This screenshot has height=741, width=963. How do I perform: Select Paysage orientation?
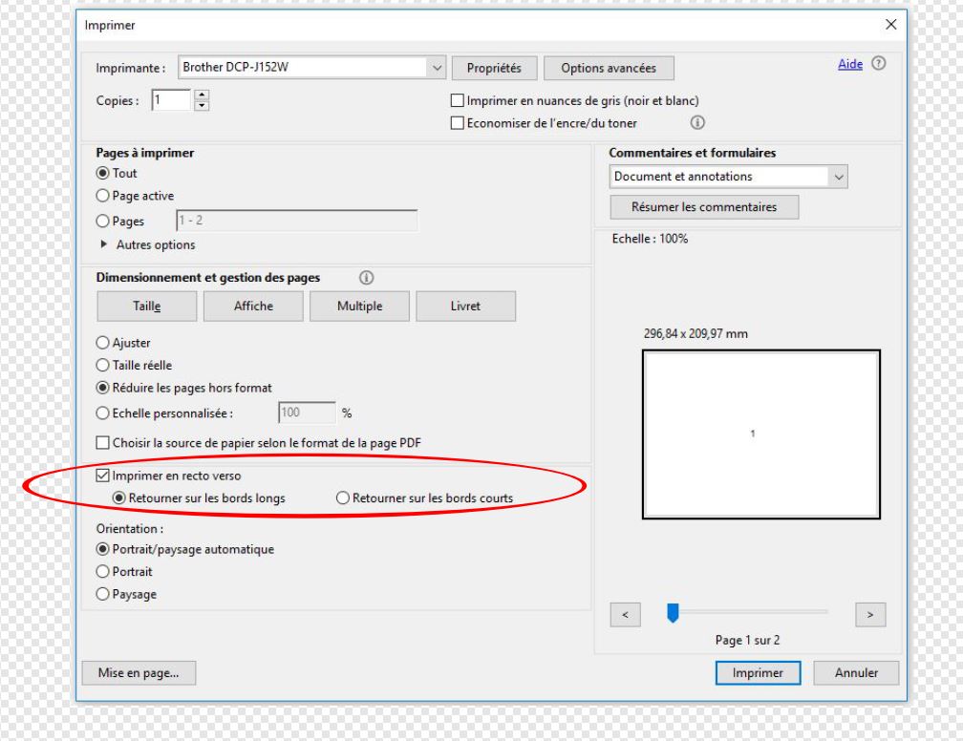tap(102, 594)
